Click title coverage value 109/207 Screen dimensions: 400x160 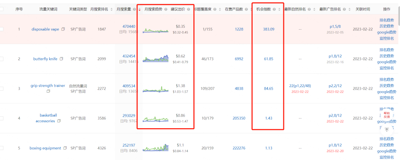pos(207,89)
